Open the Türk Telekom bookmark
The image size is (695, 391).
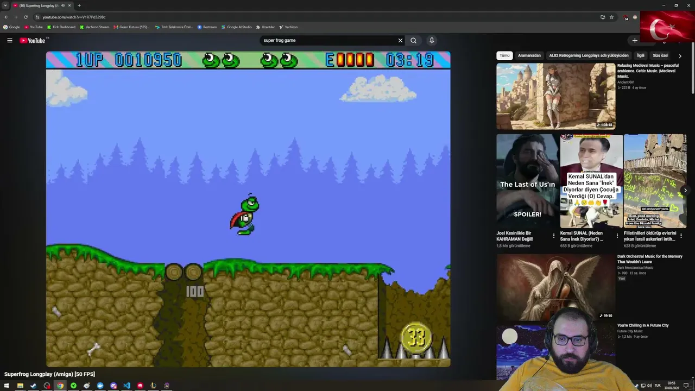tap(174, 27)
